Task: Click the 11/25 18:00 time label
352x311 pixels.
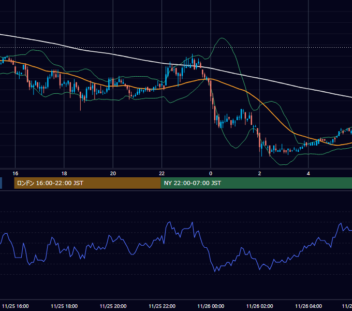Action: point(64,306)
